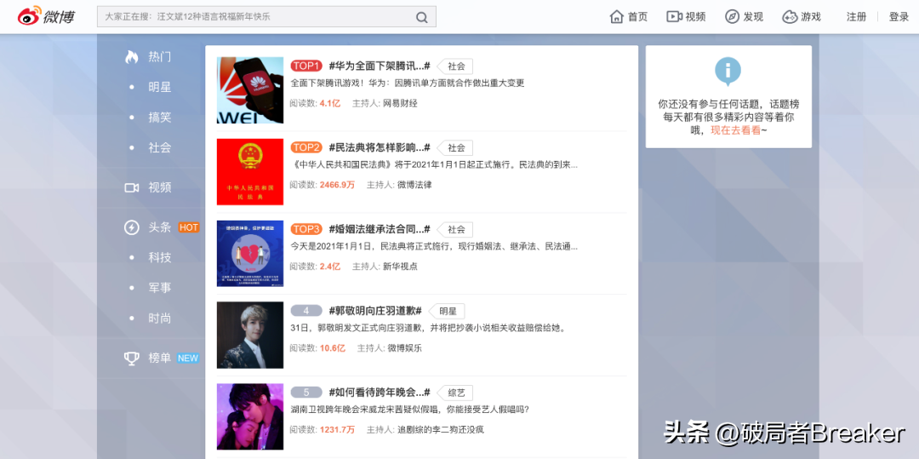This screenshot has width=919, height=459.
Task: Click read count 2466.9万
Action: coord(337,185)
